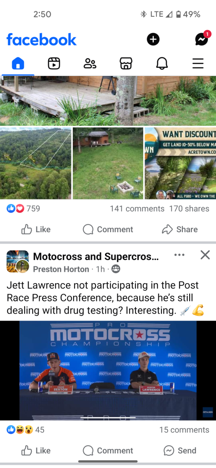Comment on the land listing post
The width and height of the screenshot is (216, 468).
pos(108,229)
